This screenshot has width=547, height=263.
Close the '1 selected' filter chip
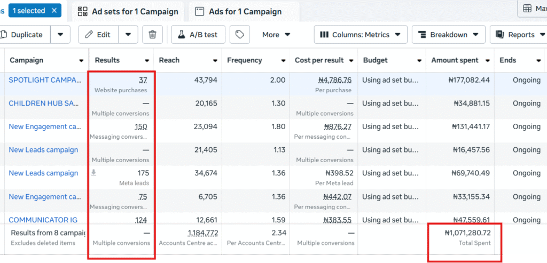pyautogui.click(x=54, y=11)
